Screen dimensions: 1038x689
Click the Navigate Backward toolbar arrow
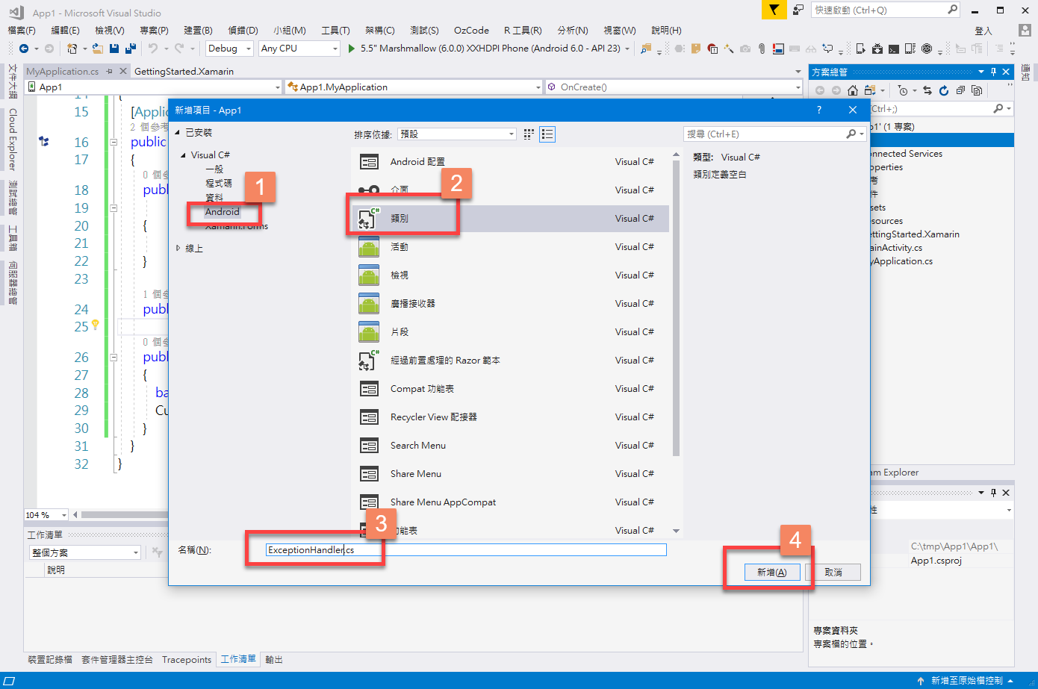24,49
